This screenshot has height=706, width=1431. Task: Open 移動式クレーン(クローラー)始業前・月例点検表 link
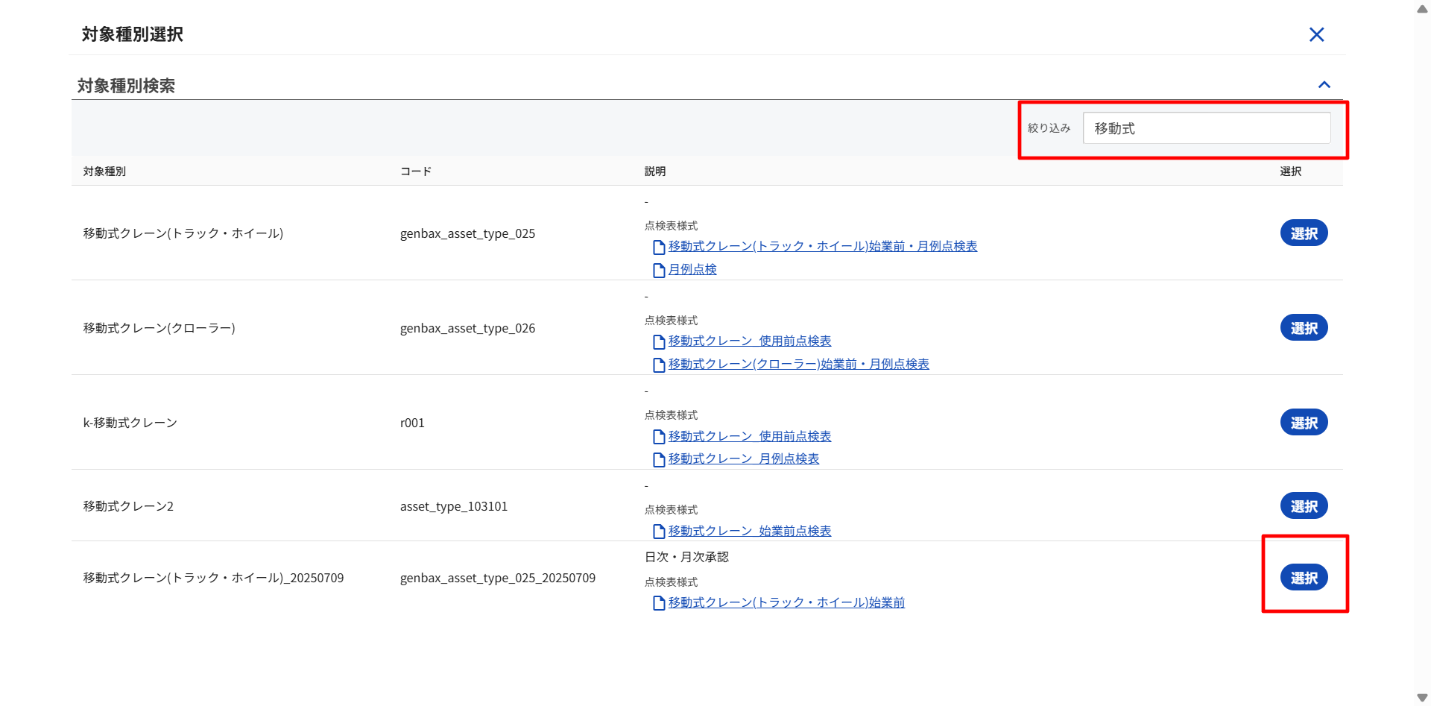point(798,364)
